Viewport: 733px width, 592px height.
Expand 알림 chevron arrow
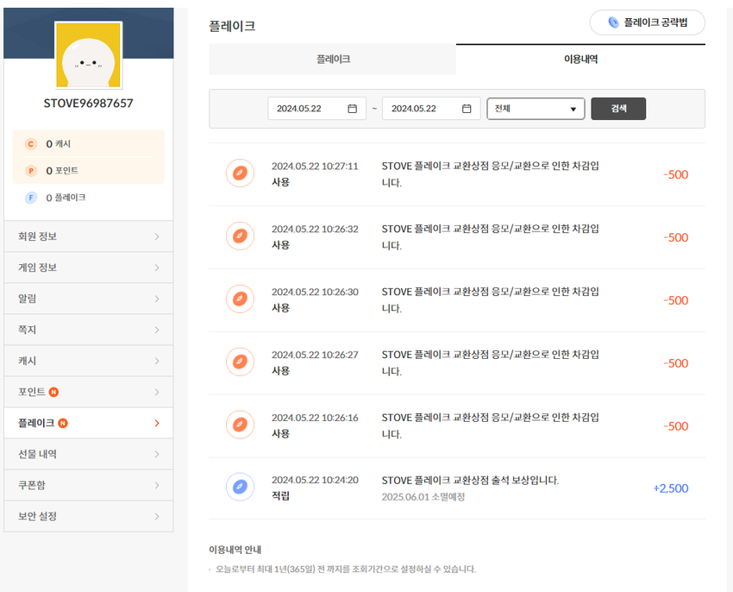pos(157,299)
